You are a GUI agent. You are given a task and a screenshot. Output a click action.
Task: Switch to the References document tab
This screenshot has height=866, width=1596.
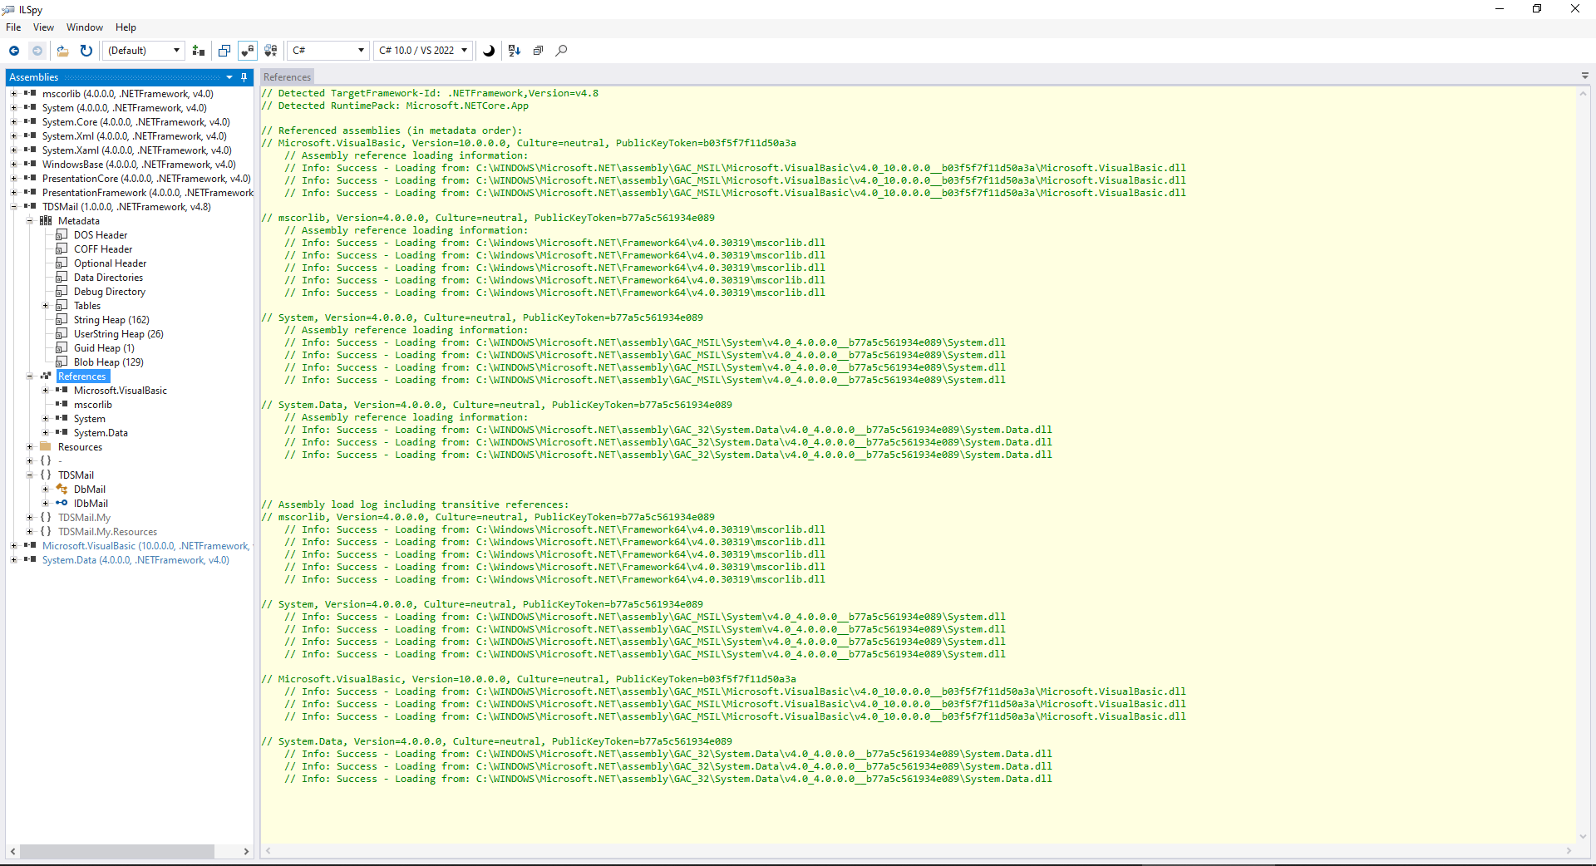(287, 77)
